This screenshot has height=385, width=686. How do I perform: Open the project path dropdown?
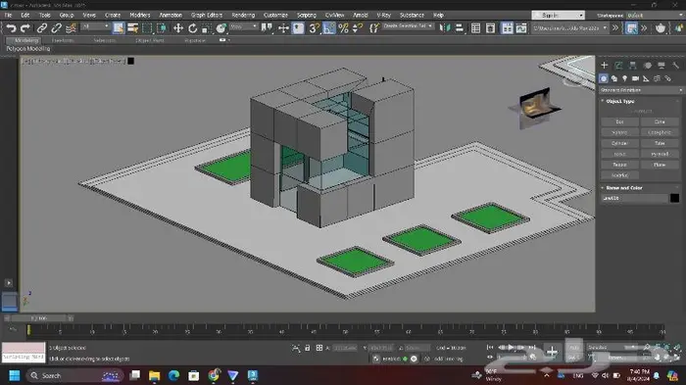(570, 28)
